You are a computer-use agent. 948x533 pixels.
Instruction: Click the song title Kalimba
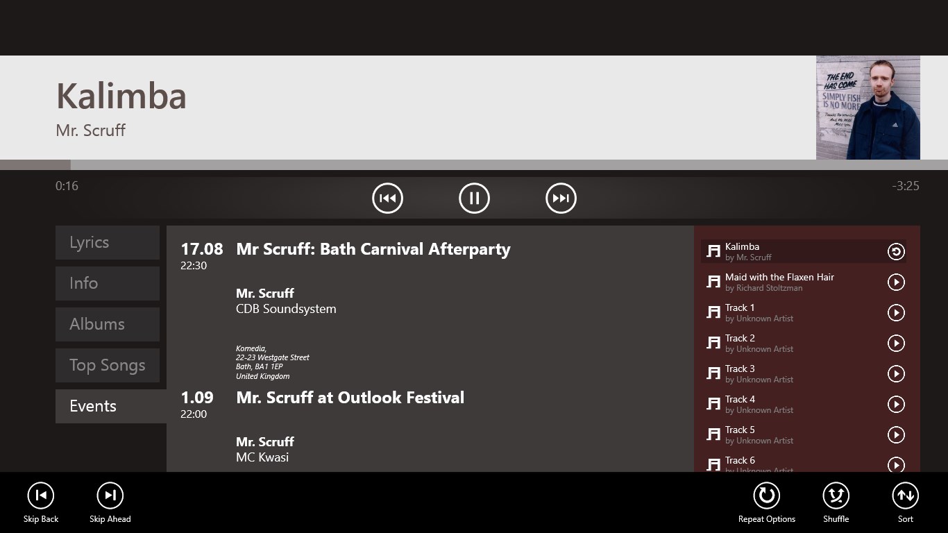[121, 96]
